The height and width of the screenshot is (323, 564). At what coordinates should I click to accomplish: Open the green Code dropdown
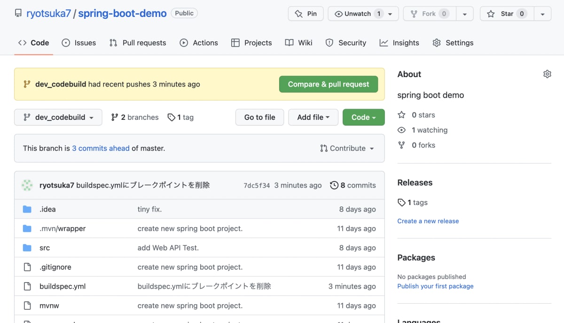click(x=364, y=117)
